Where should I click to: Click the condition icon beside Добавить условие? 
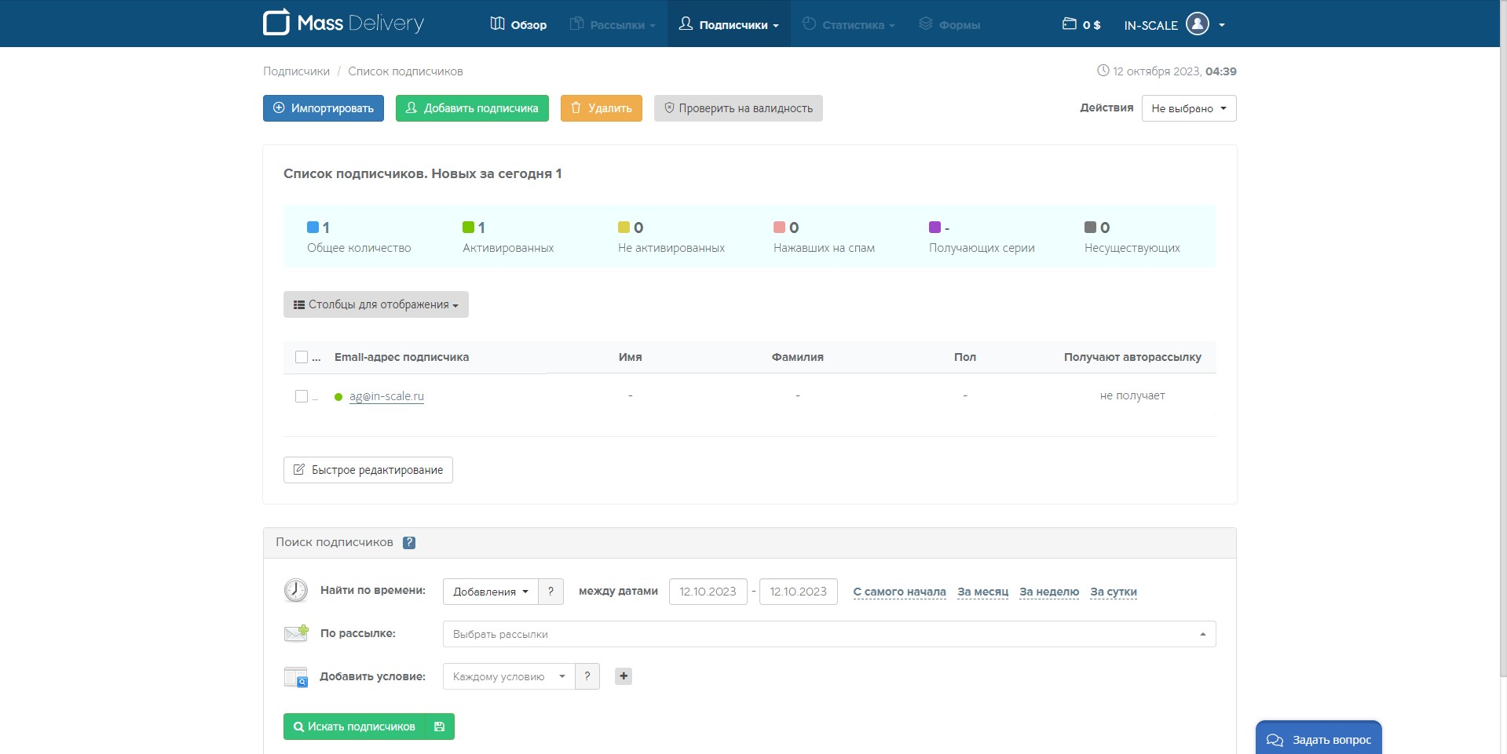point(296,676)
